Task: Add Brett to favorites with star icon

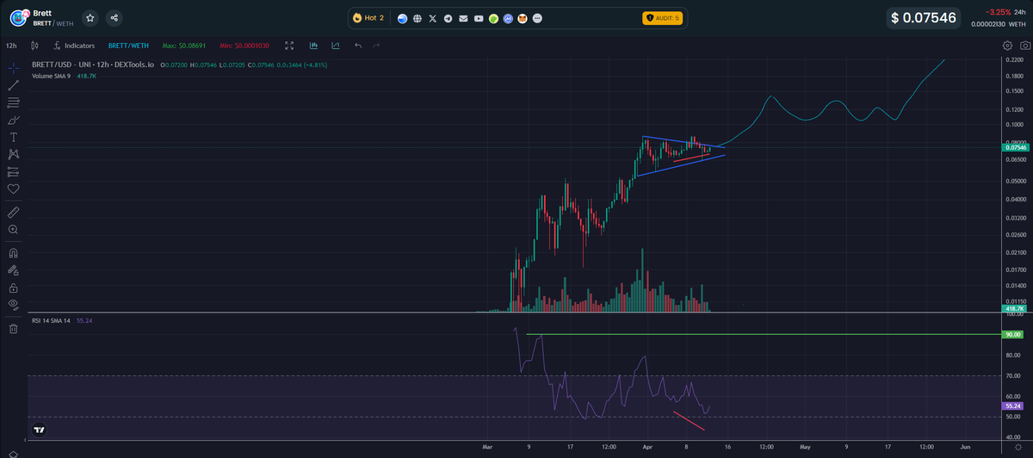Action: click(x=90, y=17)
